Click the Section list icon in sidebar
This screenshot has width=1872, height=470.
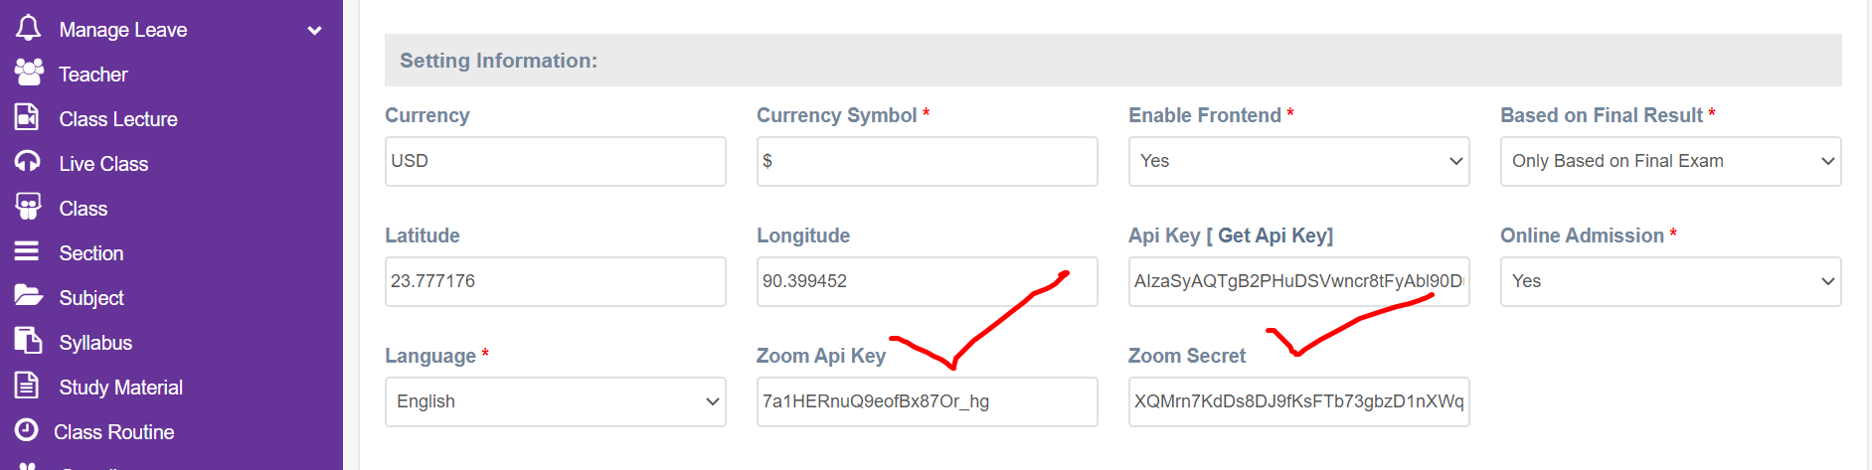[27, 251]
